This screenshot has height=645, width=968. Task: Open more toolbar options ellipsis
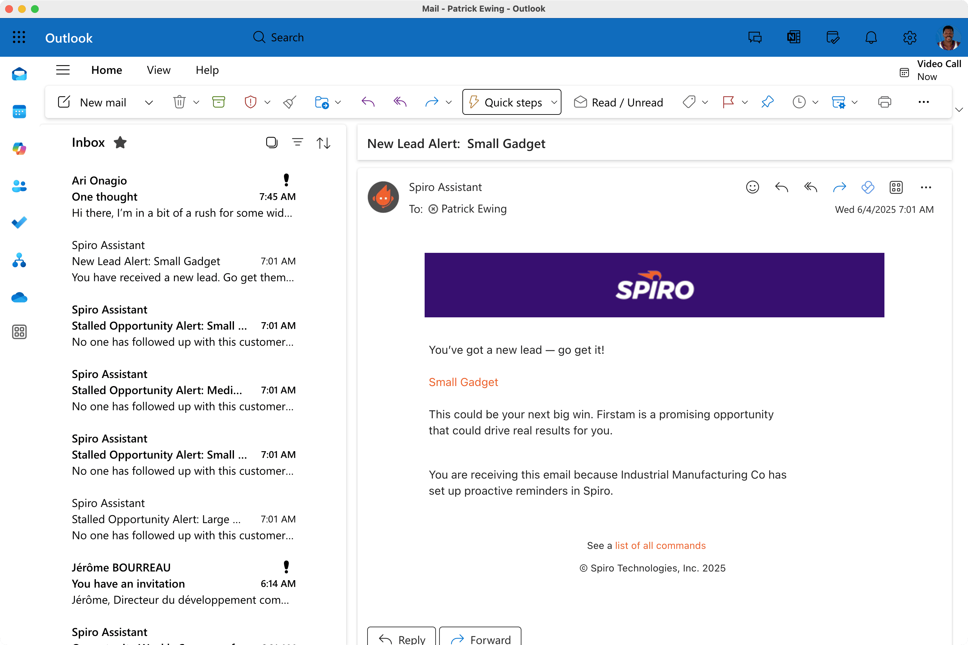tap(923, 102)
